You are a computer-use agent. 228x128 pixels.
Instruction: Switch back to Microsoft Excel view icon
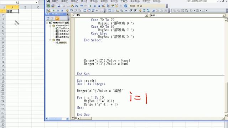(49, 6)
